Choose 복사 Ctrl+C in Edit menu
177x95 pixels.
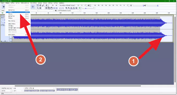pyautogui.click(x=18, y=14)
